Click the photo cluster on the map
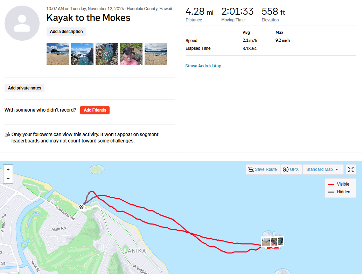The image size is (362, 274). point(273,241)
